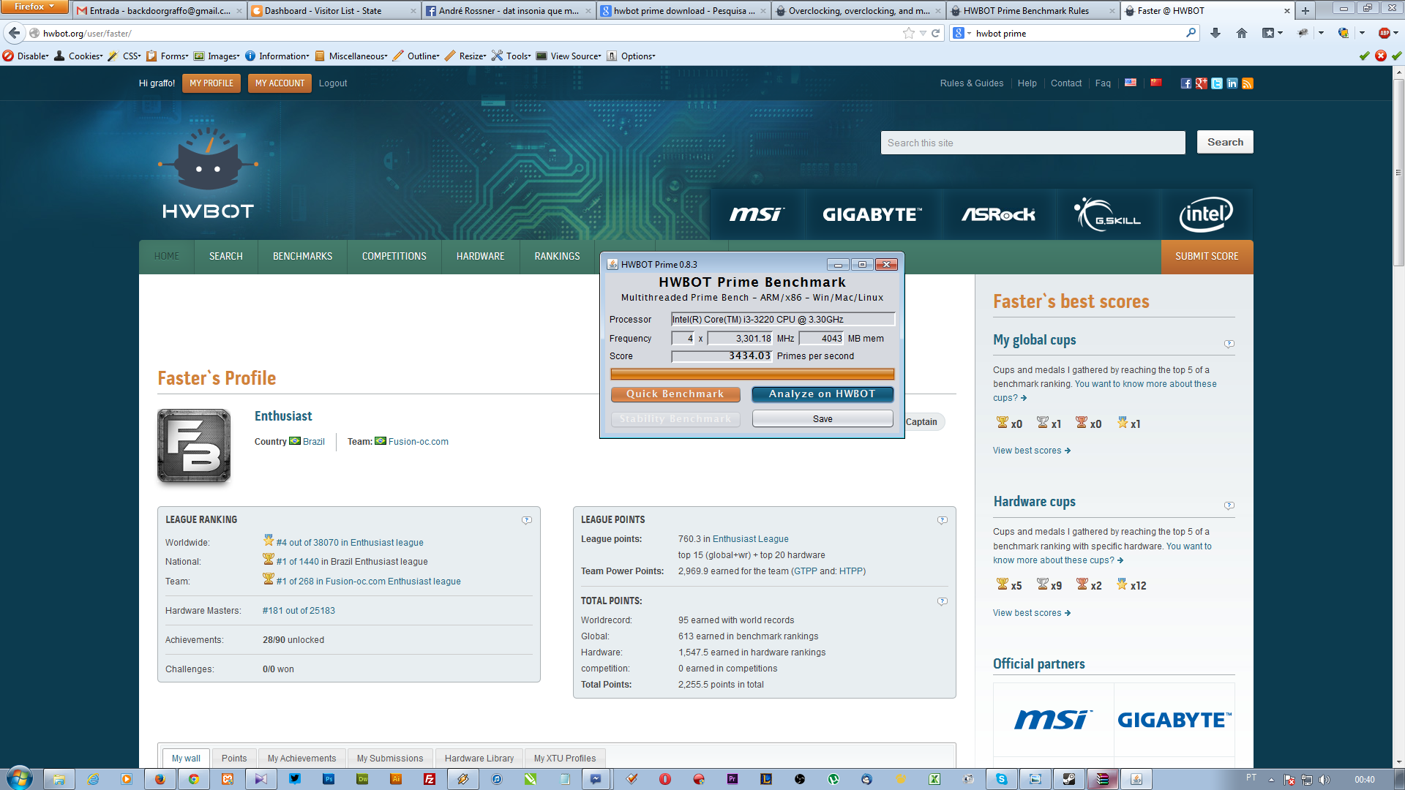Click Analyze on HWBOT button
The height and width of the screenshot is (790, 1405).
click(823, 394)
